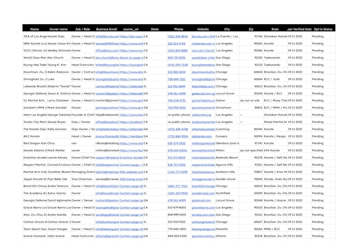Select the 'zip not on site' cell
Image resolution: width=358 pixels, height=242 pixels.
[251, 100]
